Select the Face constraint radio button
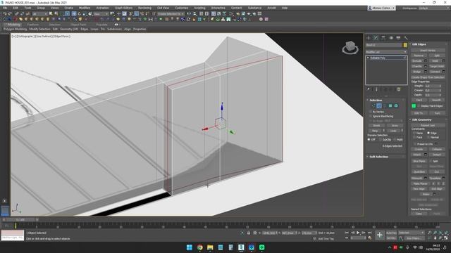The width and height of the screenshot is (451, 253). click(x=414, y=138)
